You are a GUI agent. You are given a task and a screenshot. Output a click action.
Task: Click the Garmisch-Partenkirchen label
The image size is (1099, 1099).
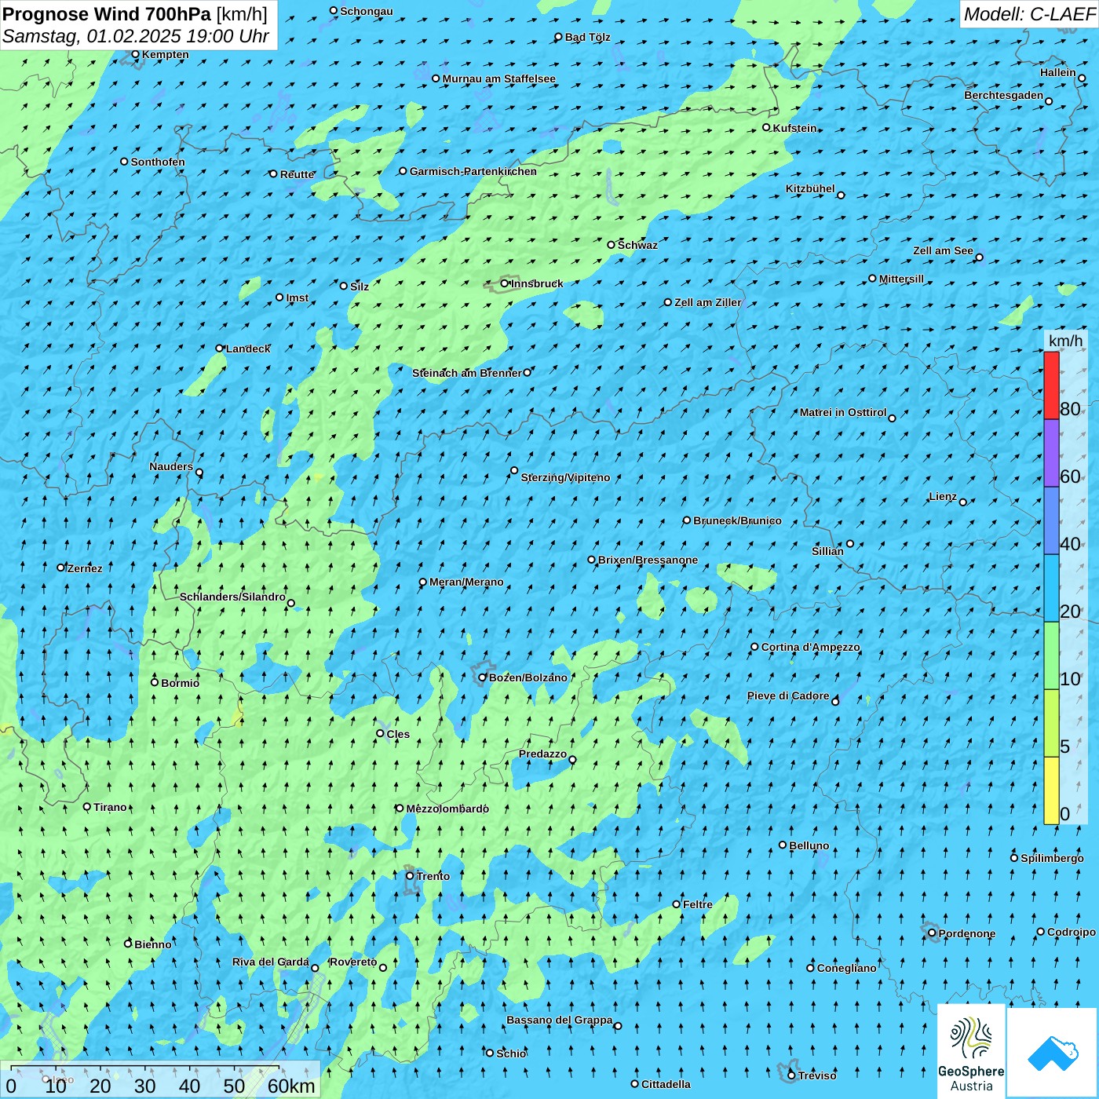coord(473,172)
